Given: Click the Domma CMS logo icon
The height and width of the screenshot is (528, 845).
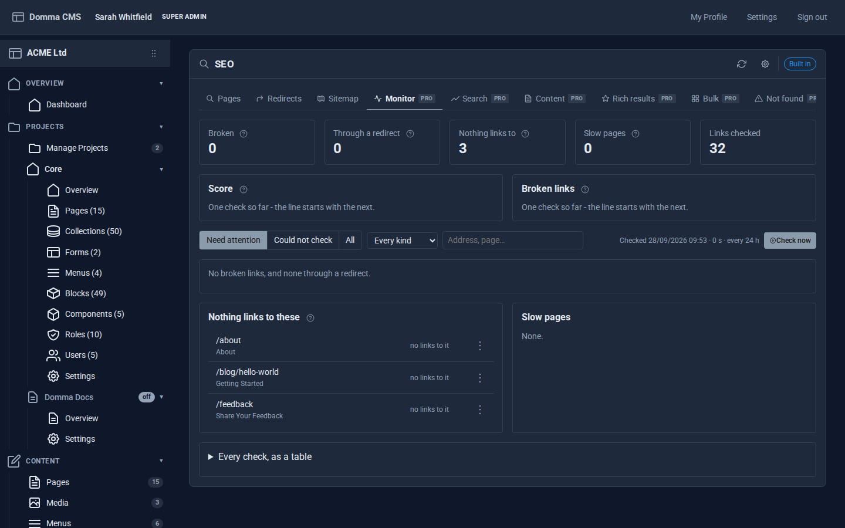Looking at the screenshot, I should 18,17.
